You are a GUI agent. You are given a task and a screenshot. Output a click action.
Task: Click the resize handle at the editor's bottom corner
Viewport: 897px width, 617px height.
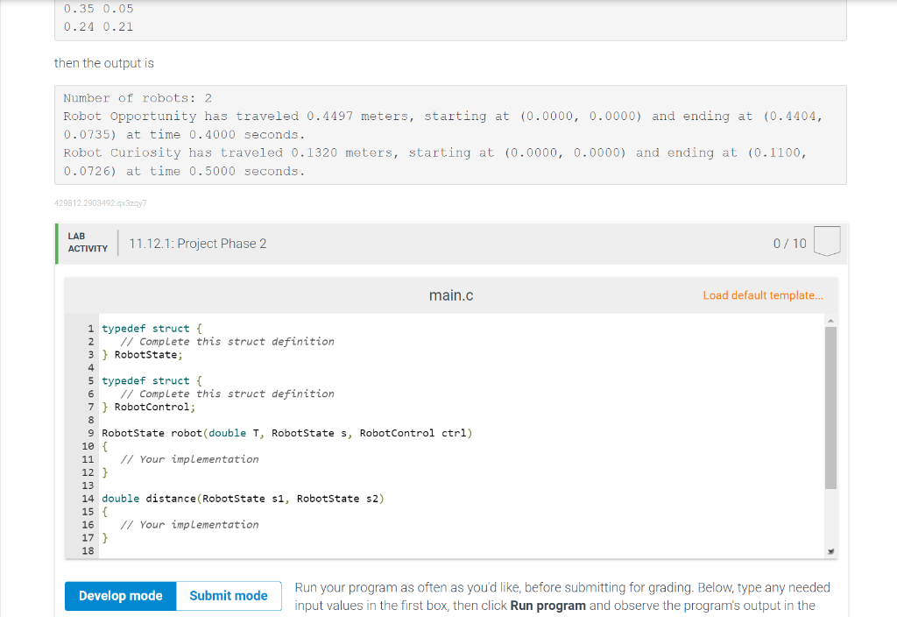pyautogui.click(x=830, y=550)
